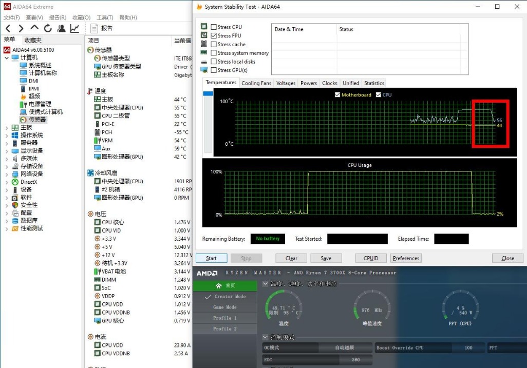
Task: Click the Up arrow toolbar icon
Action: pos(34,28)
